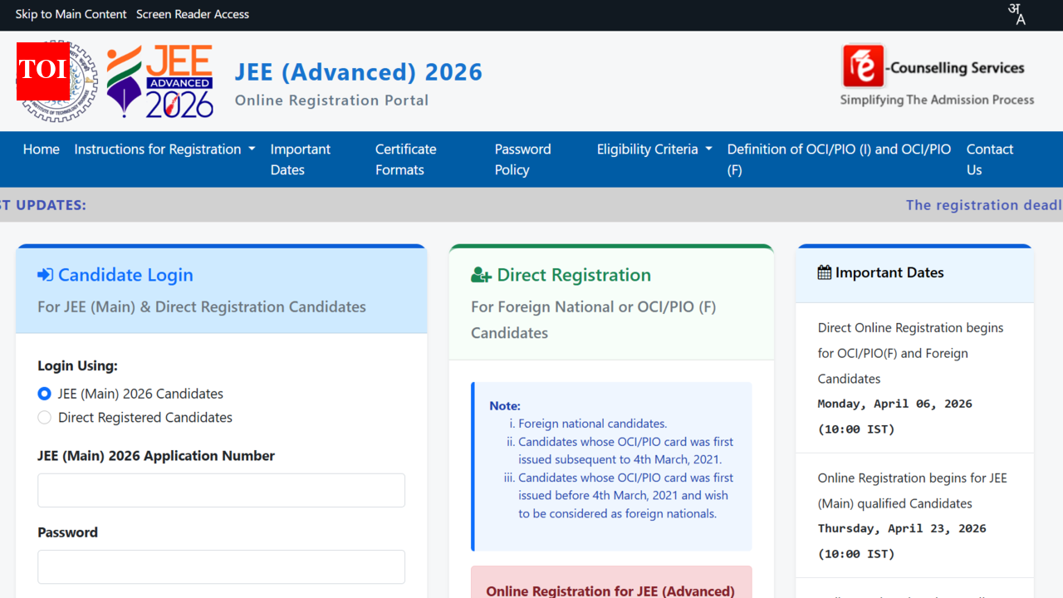Select JEE (Main) 2026 Candidates radio option
Image resolution: width=1063 pixels, height=598 pixels.
tap(45, 394)
